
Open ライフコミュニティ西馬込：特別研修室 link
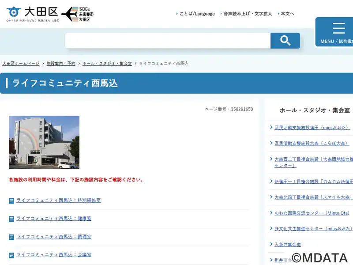(58, 200)
